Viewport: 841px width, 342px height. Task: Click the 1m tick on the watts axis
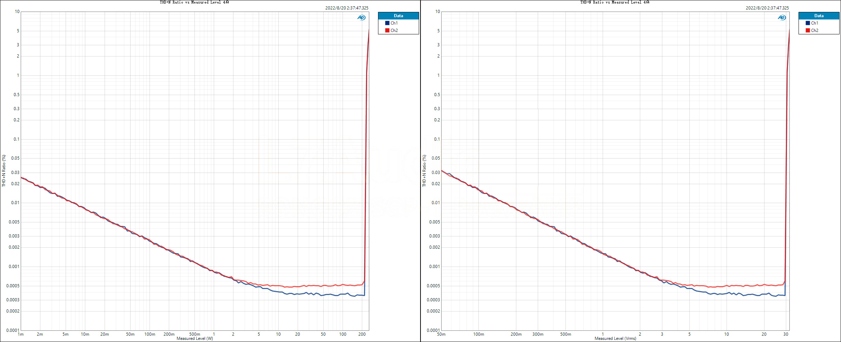pyautogui.click(x=21, y=334)
